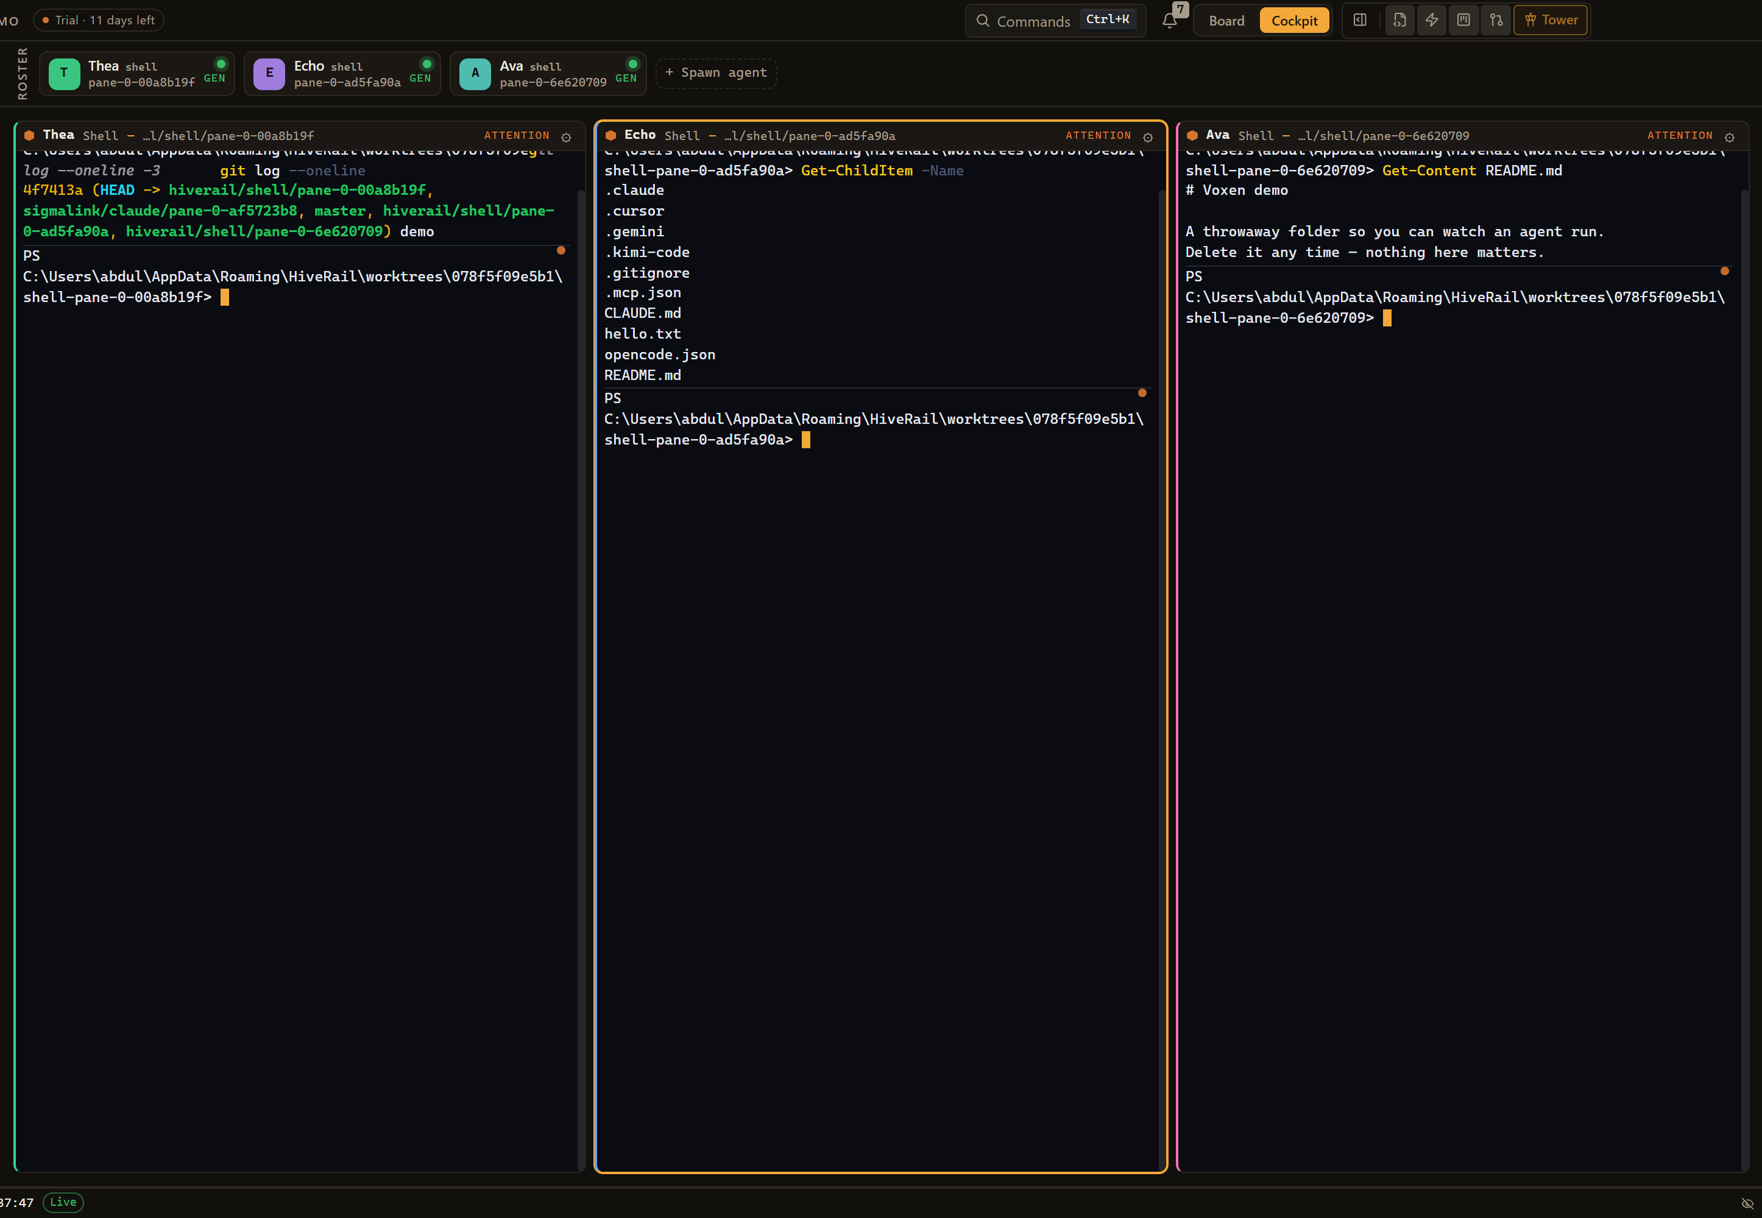Click green status dot on Thea card

[x=221, y=64]
